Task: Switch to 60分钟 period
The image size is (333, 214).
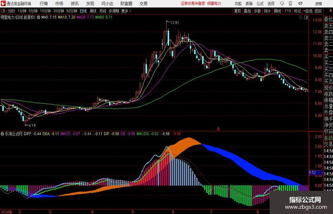Action: click(x=72, y=11)
